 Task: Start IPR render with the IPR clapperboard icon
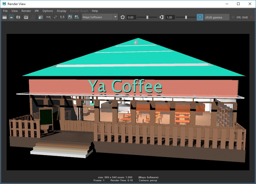click(26, 17)
